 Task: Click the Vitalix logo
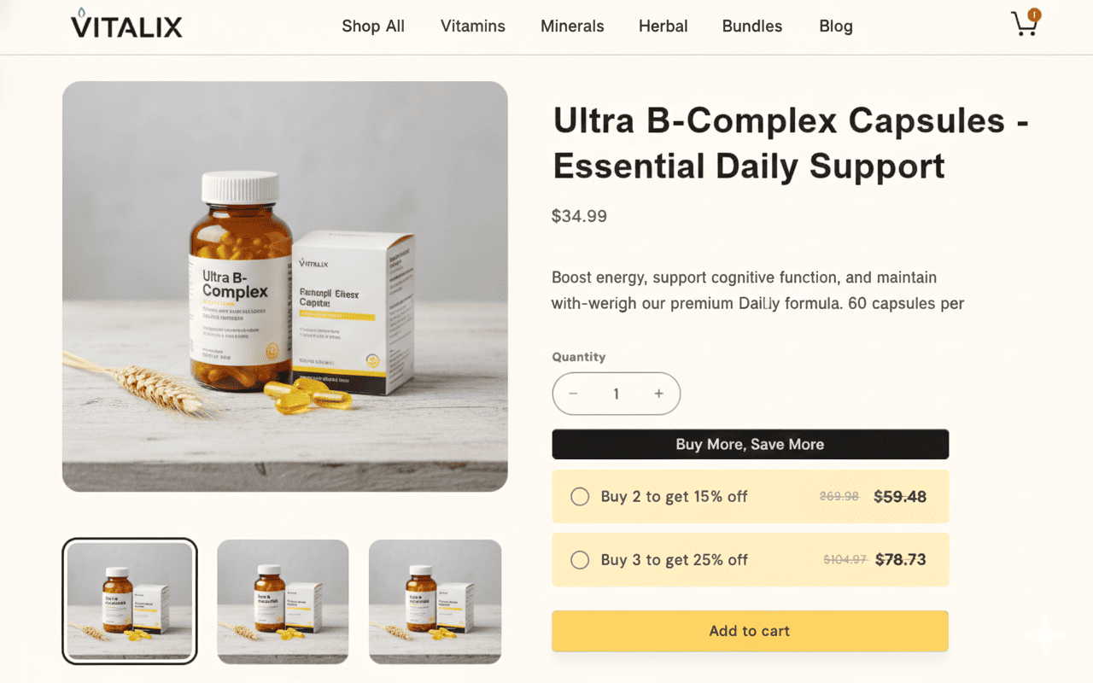126,25
